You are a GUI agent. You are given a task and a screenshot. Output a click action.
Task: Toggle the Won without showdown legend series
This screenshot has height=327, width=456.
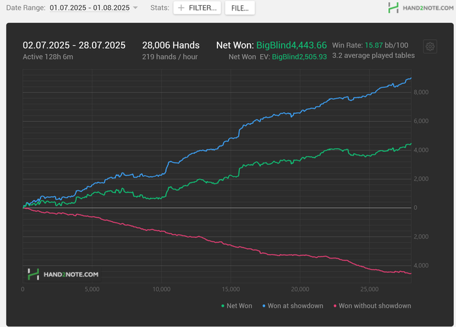click(372, 306)
